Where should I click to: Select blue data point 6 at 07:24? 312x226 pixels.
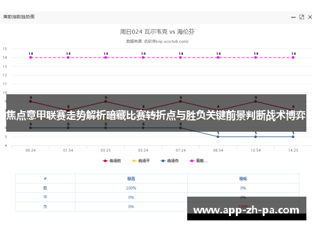click(180, 128)
